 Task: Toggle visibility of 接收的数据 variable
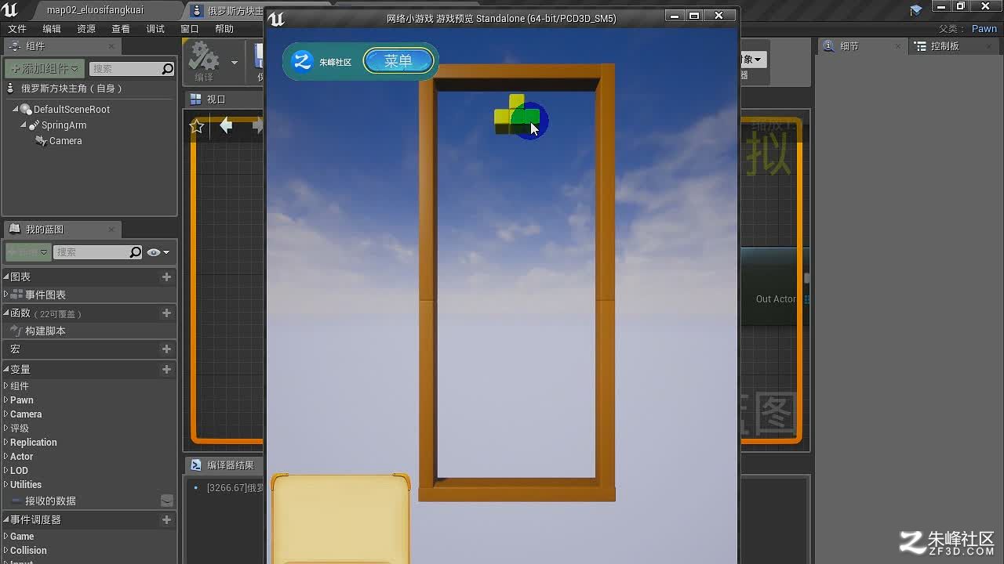click(167, 501)
